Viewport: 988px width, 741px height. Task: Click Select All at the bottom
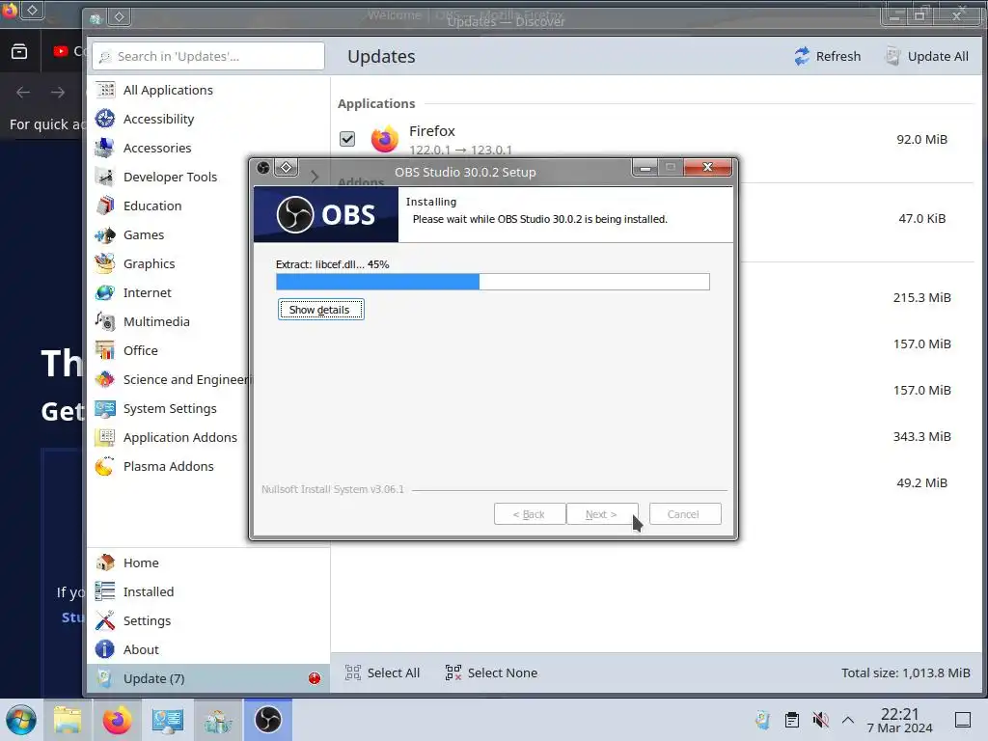(x=382, y=672)
